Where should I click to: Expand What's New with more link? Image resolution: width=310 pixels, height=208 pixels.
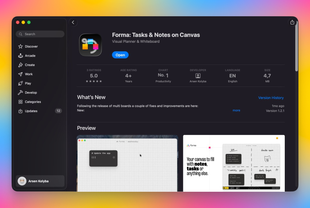tap(236, 110)
